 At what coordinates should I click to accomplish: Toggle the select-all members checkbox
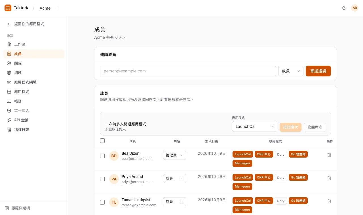[x=102, y=141]
